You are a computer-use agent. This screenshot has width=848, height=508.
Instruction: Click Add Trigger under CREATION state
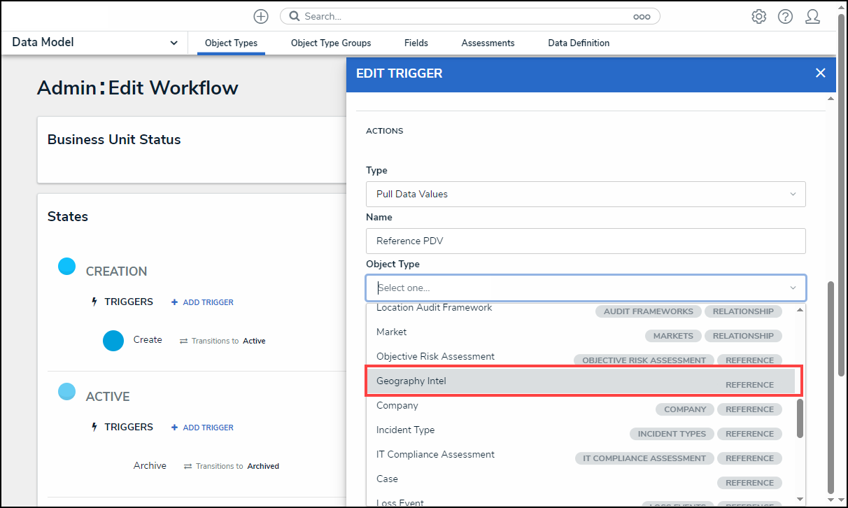(x=203, y=302)
